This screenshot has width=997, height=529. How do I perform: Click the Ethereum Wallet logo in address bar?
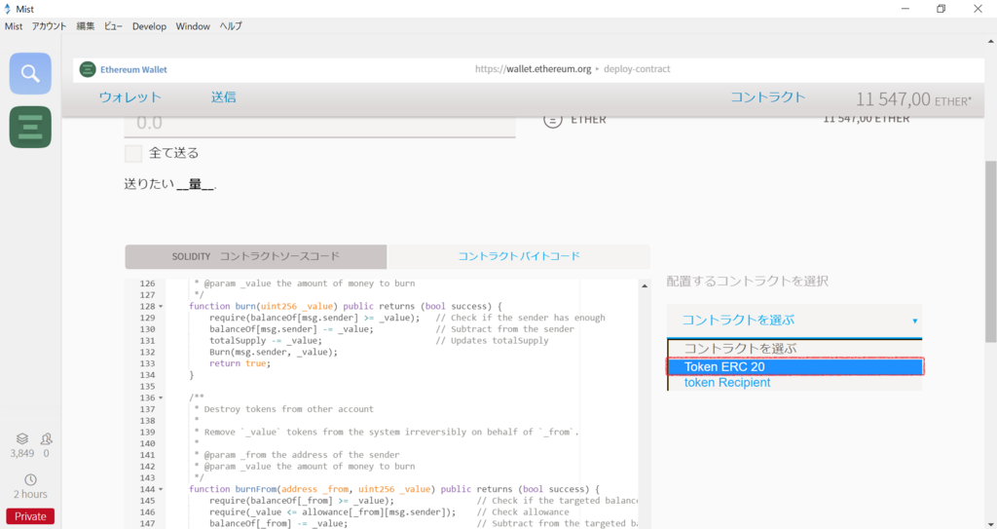coord(88,69)
